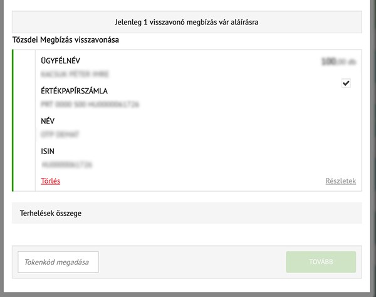376x297 pixels.
Task: Click the ÉRTÉKPAPÍRSZÁMLA field label
Action: tap(74, 91)
